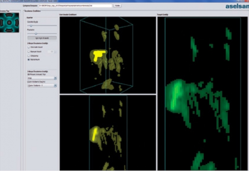Click the Tarama Tipi panel header
249x171 pixels.
pos(5,11)
